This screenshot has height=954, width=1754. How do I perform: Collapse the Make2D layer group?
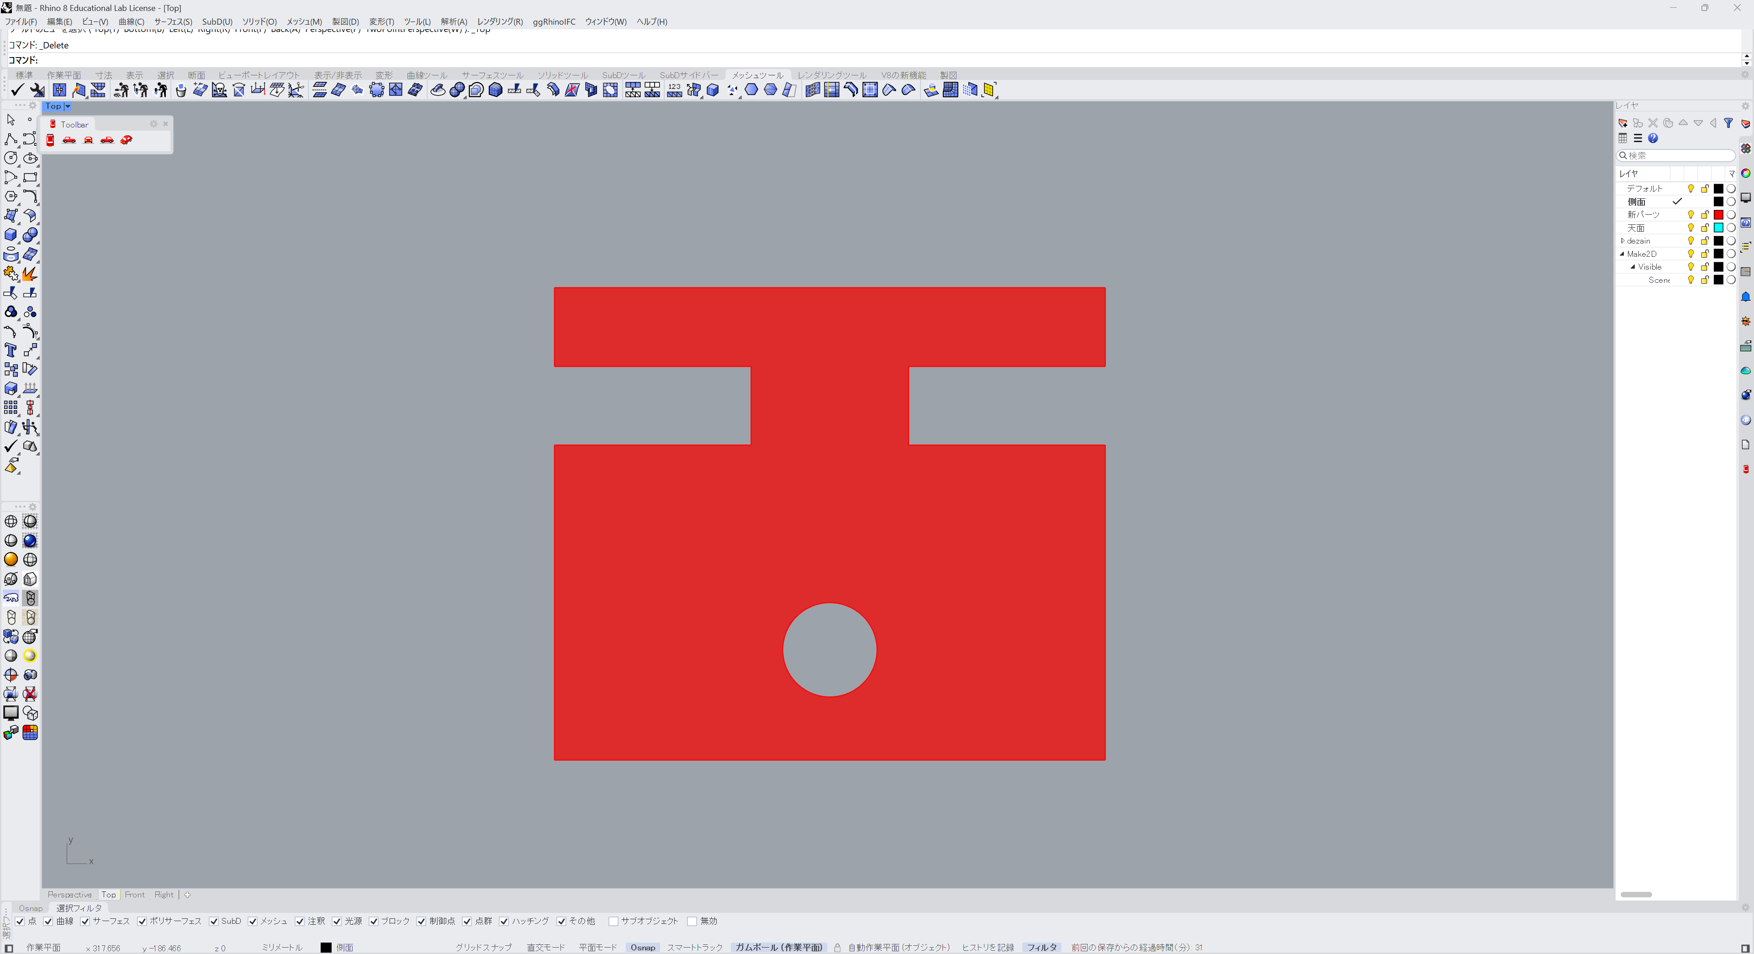pos(1622,254)
